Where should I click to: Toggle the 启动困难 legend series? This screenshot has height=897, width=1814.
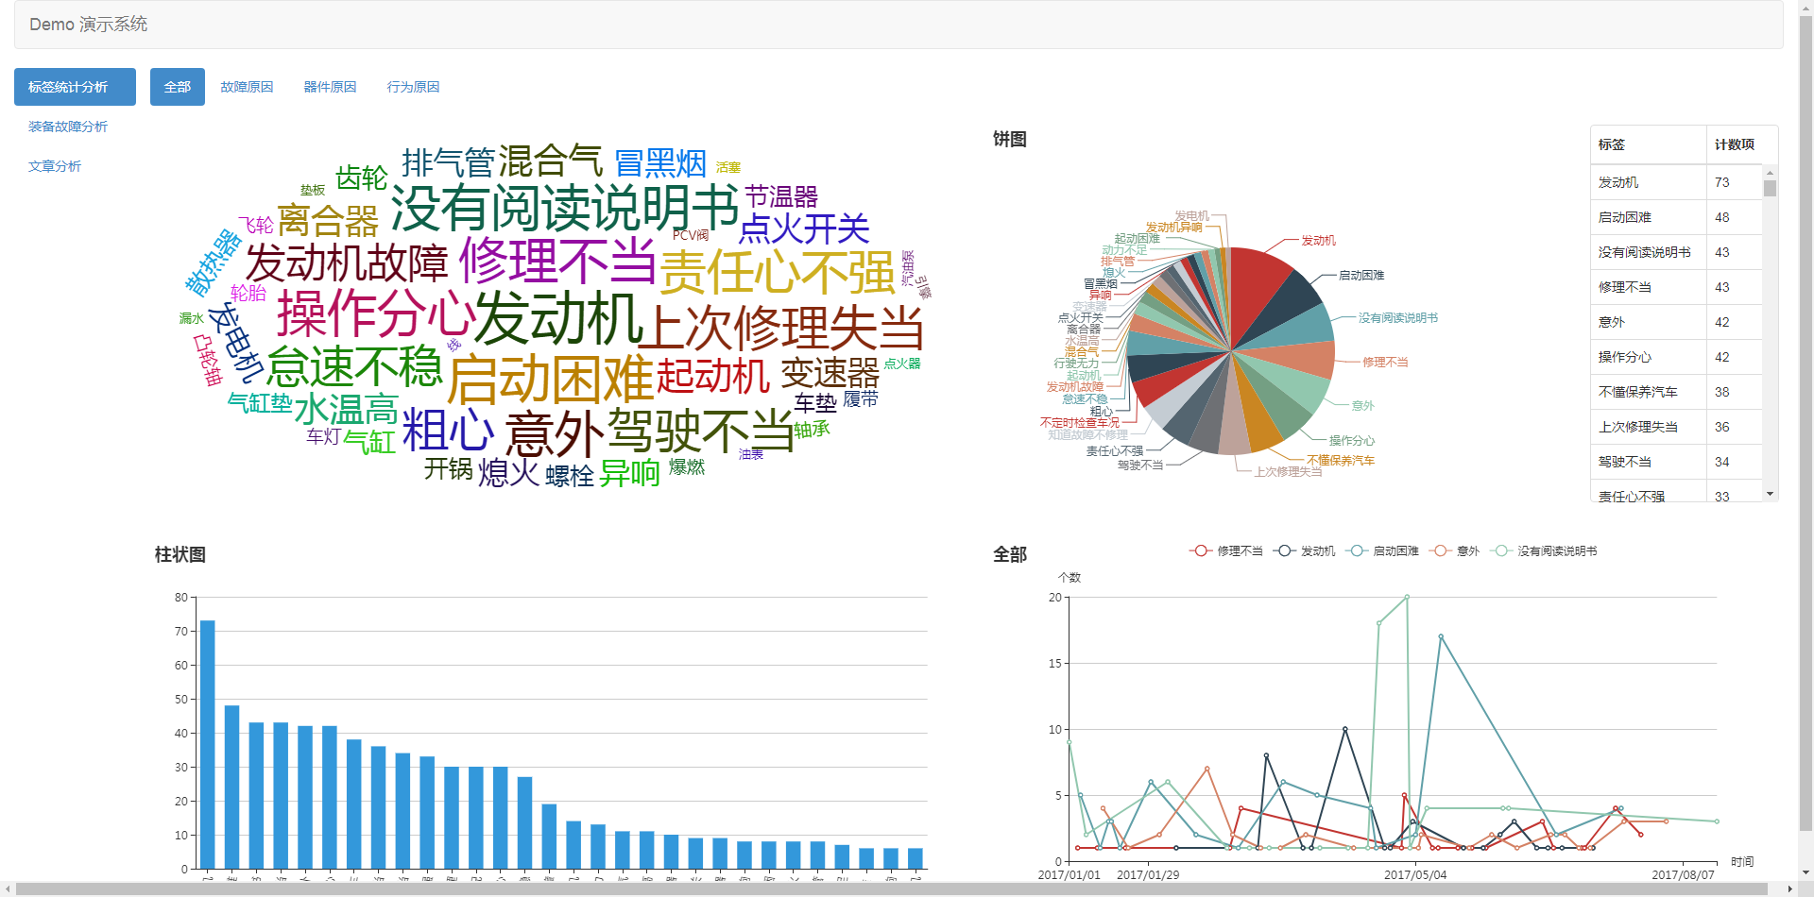pos(1383,550)
